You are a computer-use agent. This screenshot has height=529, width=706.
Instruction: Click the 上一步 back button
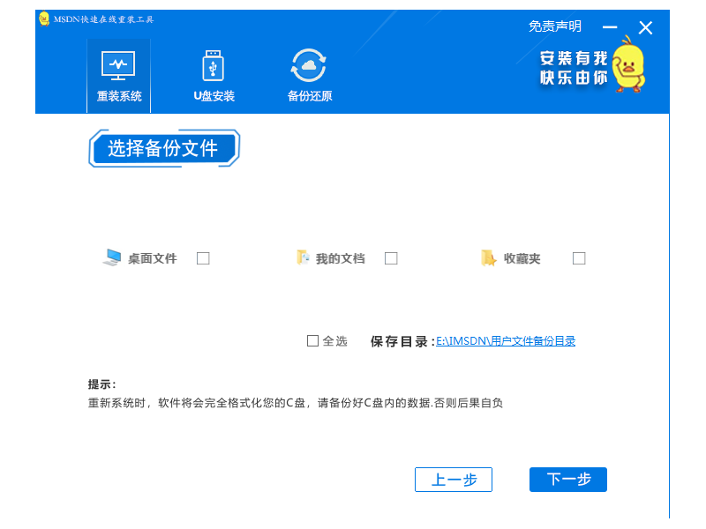[x=453, y=480]
